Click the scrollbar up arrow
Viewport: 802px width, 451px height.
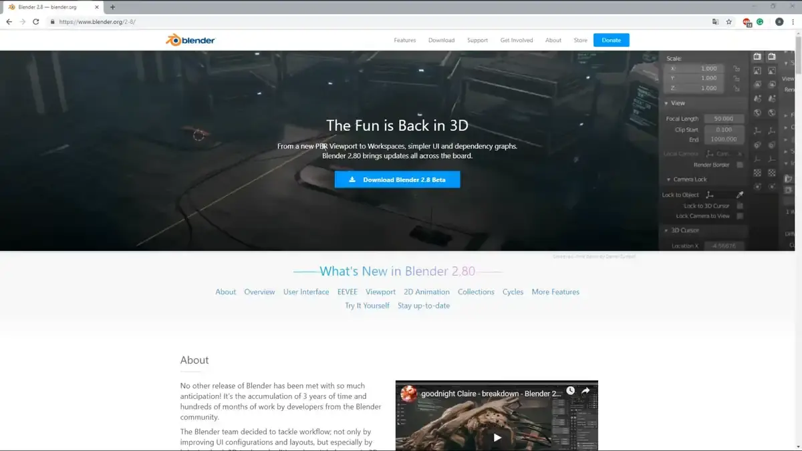(x=798, y=33)
